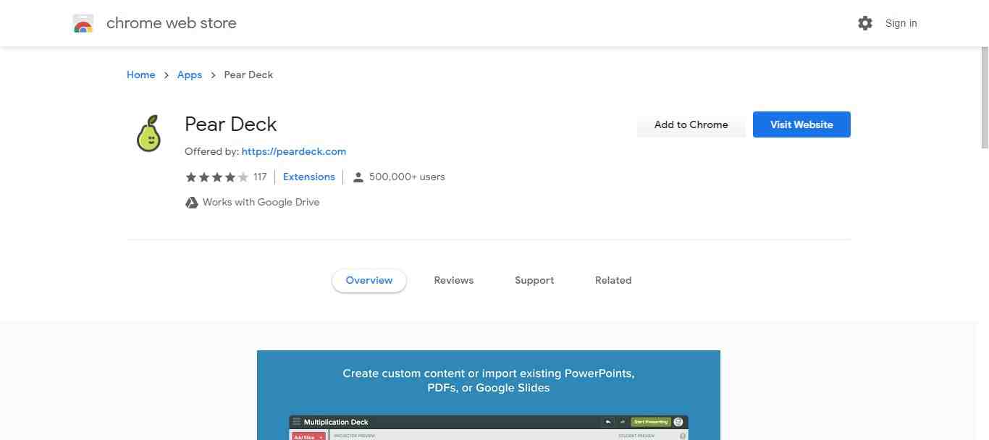Switch to the Reviews tab

453,280
